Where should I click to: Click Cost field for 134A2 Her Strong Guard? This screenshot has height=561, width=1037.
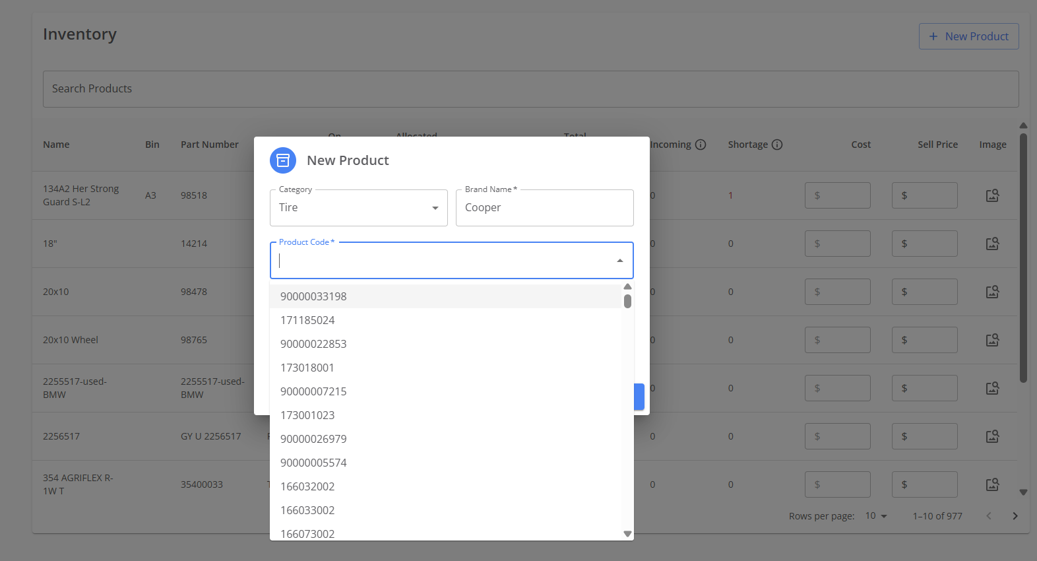(x=838, y=195)
